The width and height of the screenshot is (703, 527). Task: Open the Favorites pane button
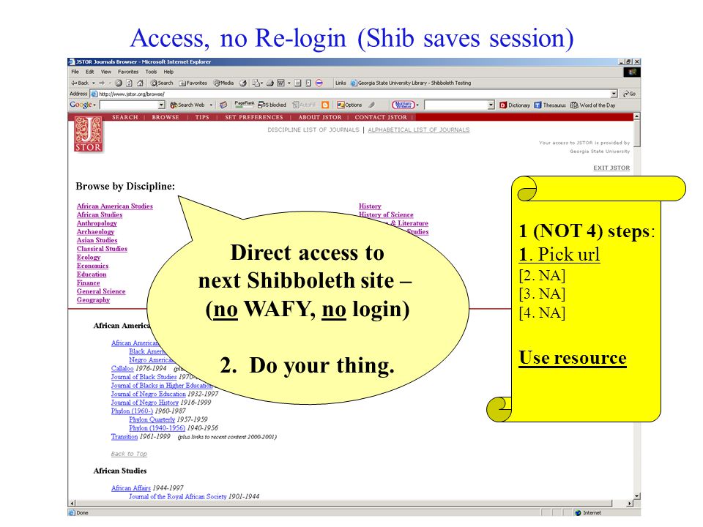coord(193,83)
